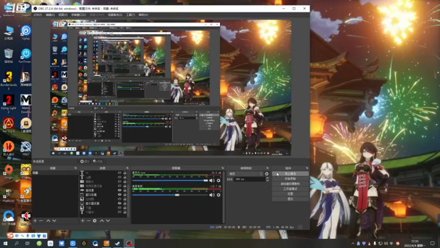Open source Properties button above the docks
440x248 pixels.
pos(85,161)
